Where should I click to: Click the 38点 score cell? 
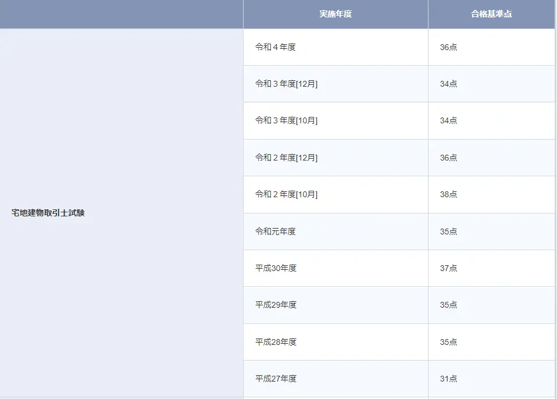(492, 194)
